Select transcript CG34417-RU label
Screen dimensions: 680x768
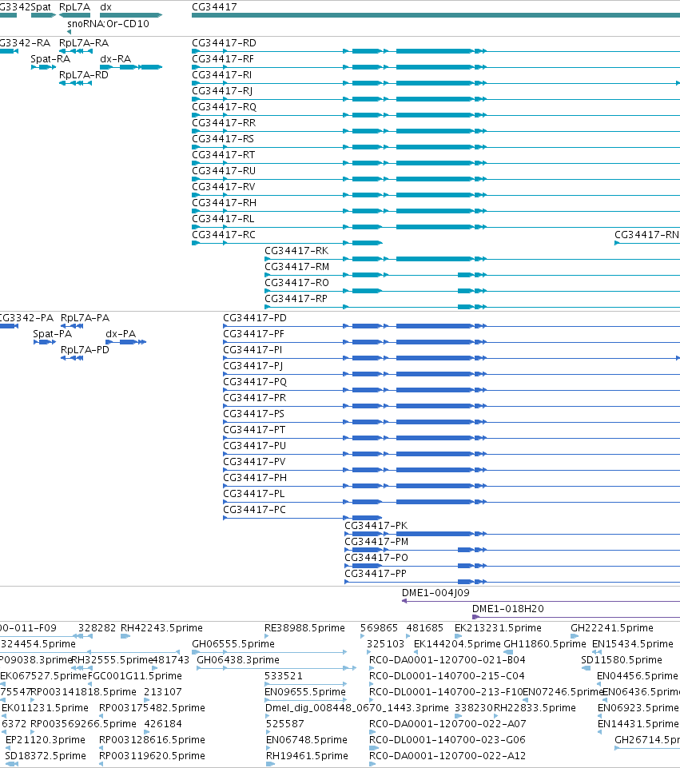224,171
